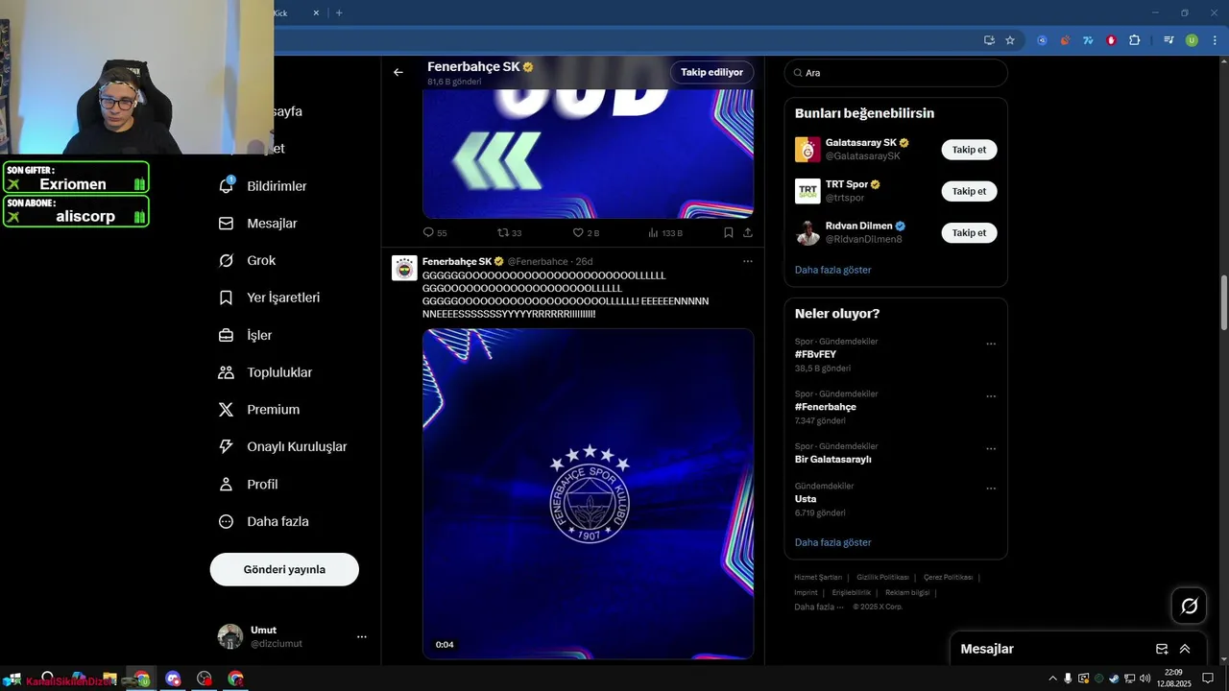Expand footer Daha fazla options
This screenshot has width=1229, height=691.
click(819, 607)
